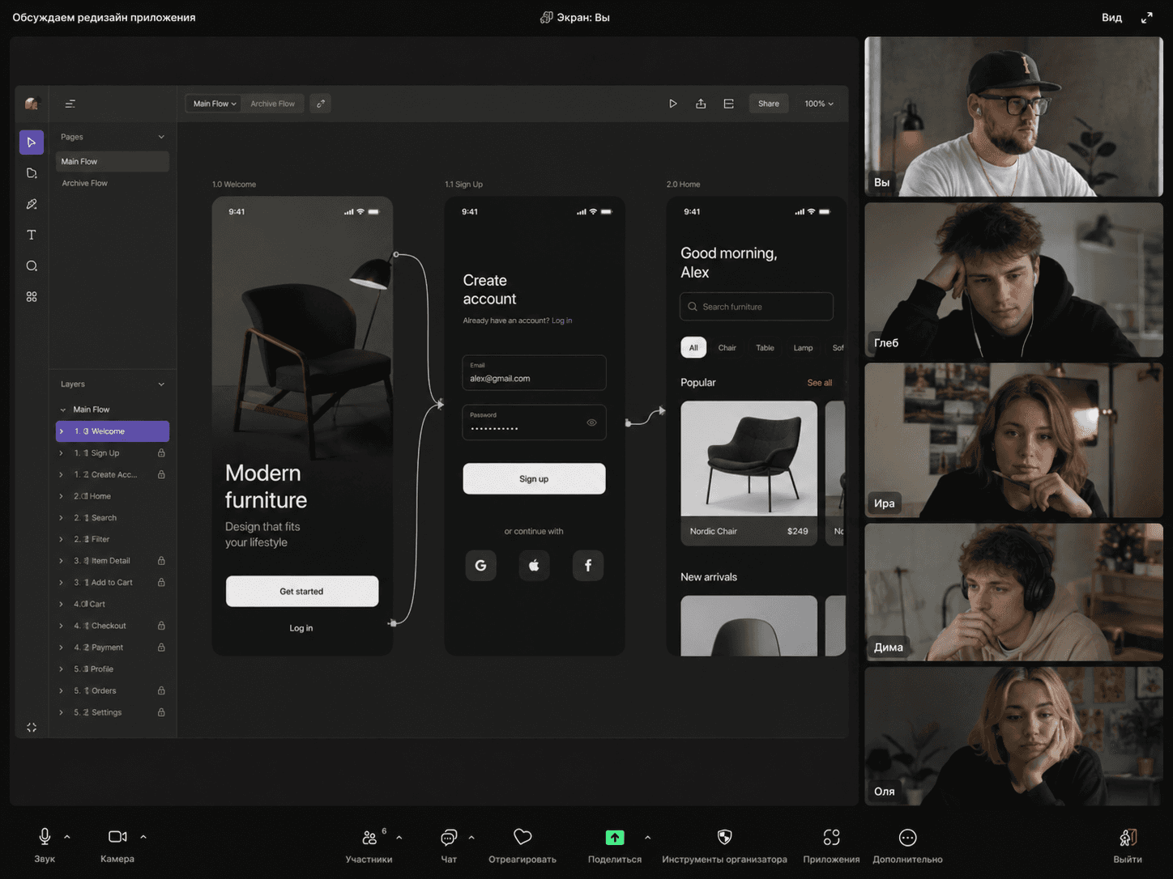
Task: Select the Pen tool in left toolbar
Action: (32, 204)
